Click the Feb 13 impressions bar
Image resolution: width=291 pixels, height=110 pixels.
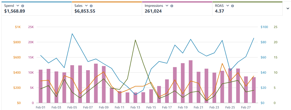tap(135, 98)
